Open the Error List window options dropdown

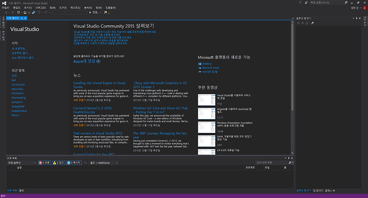pyautogui.click(x=286, y=158)
